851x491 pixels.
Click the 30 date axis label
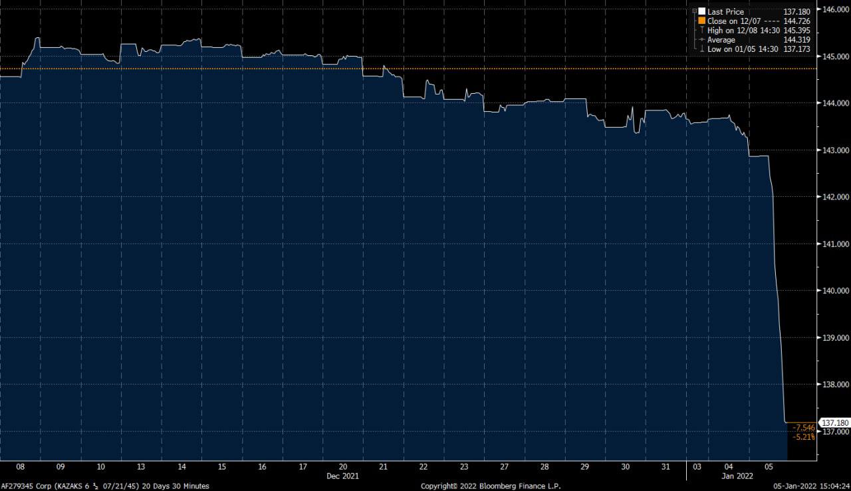click(626, 467)
